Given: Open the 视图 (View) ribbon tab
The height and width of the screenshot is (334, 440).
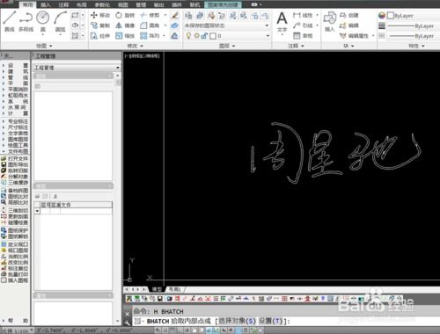Looking at the screenshot, I should coord(123,4).
